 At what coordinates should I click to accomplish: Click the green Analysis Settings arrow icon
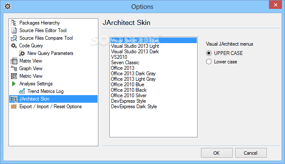point(14,84)
